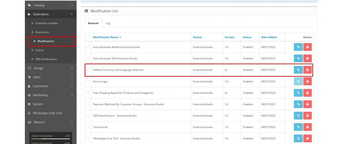The image size is (347, 144).
Task: Check the box for Default Currency and Language Selection
Action: pyautogui.click(x=88, y=70)
